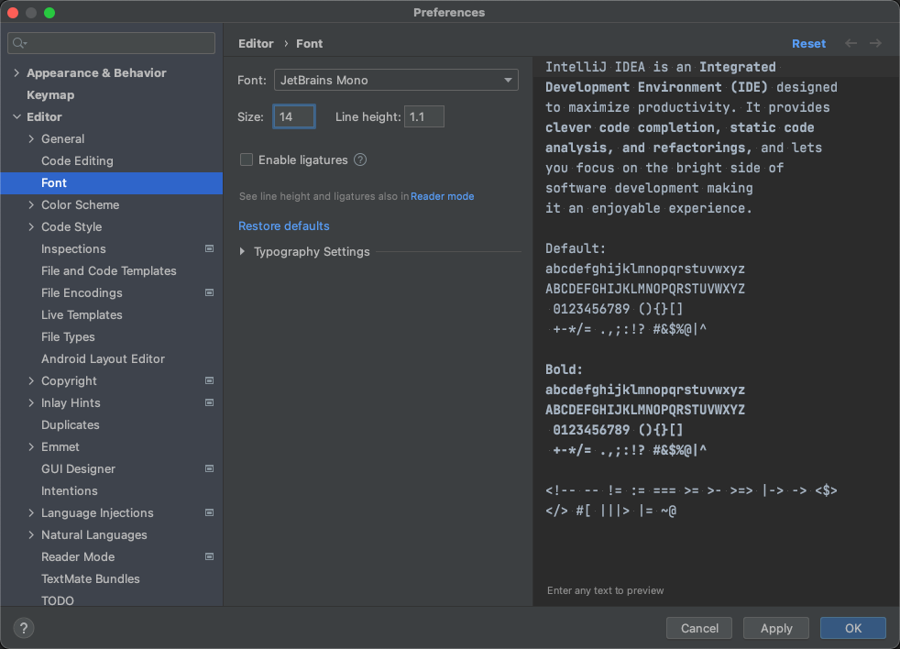Expand the Emmet node chevron

click(x=31, y=446)
